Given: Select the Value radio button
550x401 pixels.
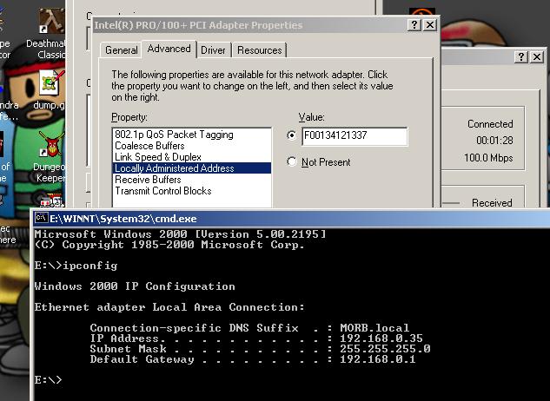Looking at the screenshot, I should coord(291,135).
